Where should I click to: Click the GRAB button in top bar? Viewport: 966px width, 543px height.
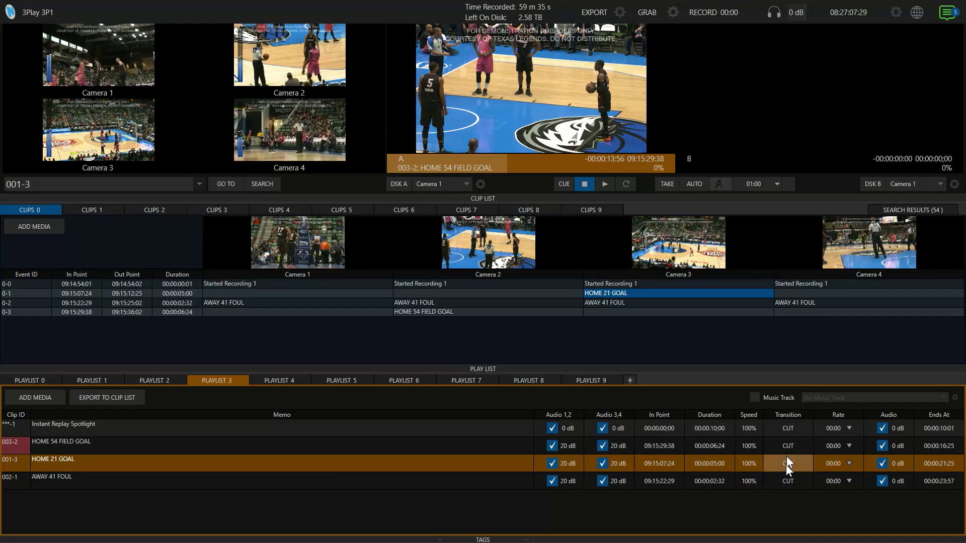tap(647, 12)
